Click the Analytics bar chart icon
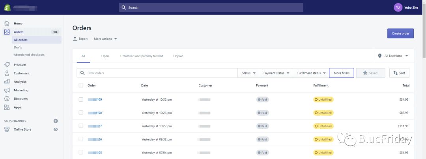Screen dimensions: 426x159 [x=7, y=81]
